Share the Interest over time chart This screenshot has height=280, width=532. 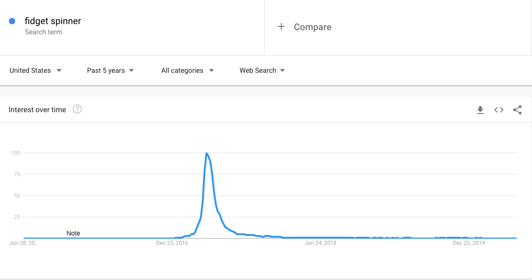[517, 110]
